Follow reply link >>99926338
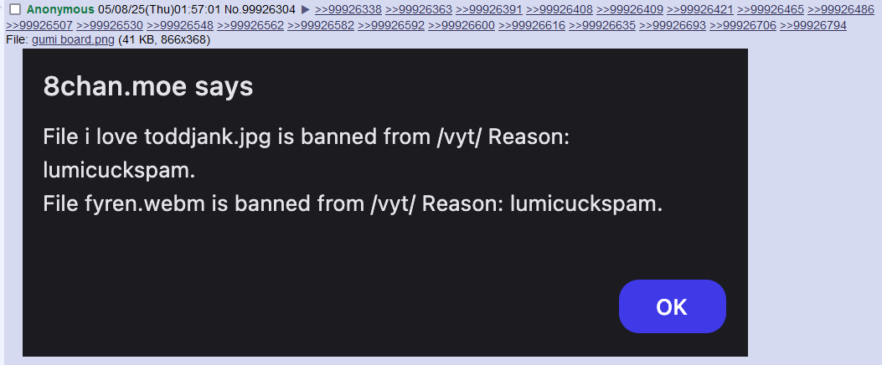882x365 pixels. (348, 9)
